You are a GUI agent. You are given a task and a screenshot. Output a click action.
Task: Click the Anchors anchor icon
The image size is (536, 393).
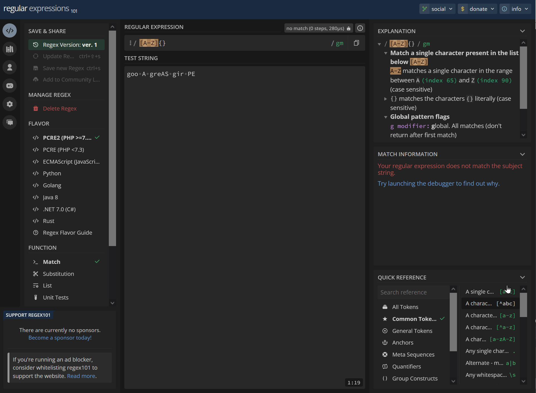[x=385, y=343]
